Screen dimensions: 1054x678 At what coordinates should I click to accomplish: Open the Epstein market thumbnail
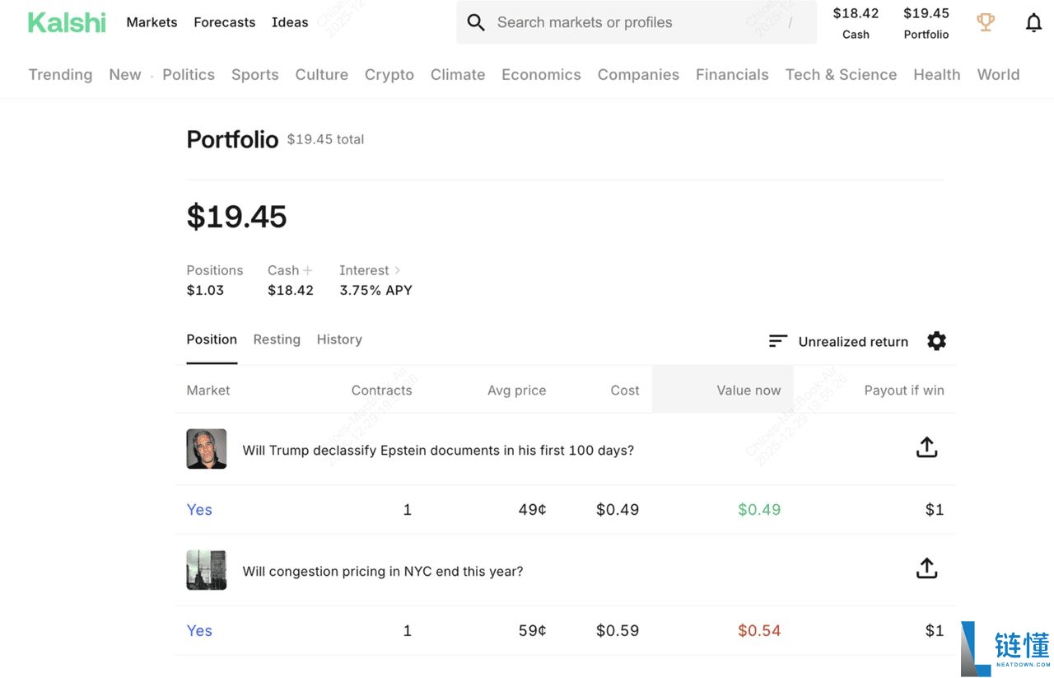tap(207, 449)
